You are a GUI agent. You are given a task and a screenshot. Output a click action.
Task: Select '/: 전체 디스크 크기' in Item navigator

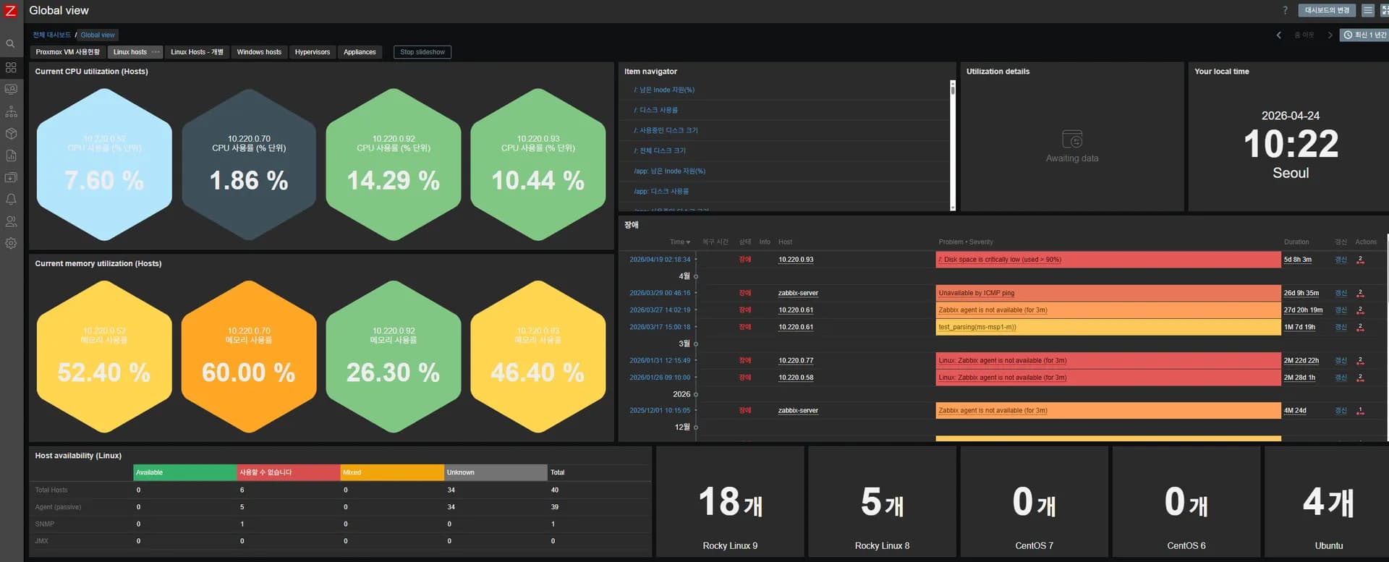click(x=660, y=151)
